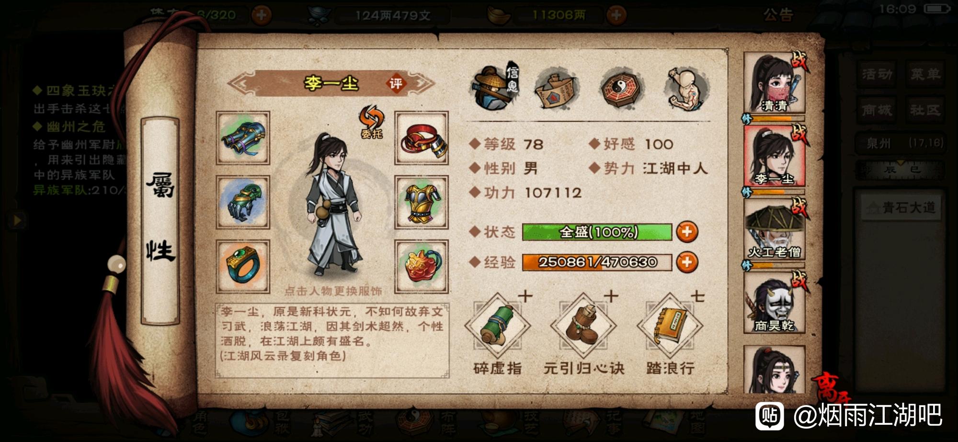958x442 pixels.
Task: Select the green jade ring equipment slot
Action: [243, 266]
